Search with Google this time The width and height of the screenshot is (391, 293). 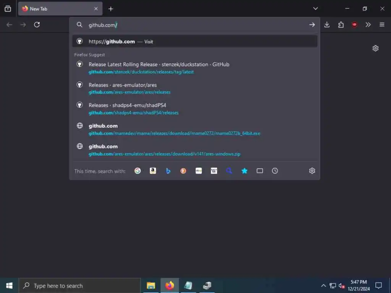click(x=137, y=171)
